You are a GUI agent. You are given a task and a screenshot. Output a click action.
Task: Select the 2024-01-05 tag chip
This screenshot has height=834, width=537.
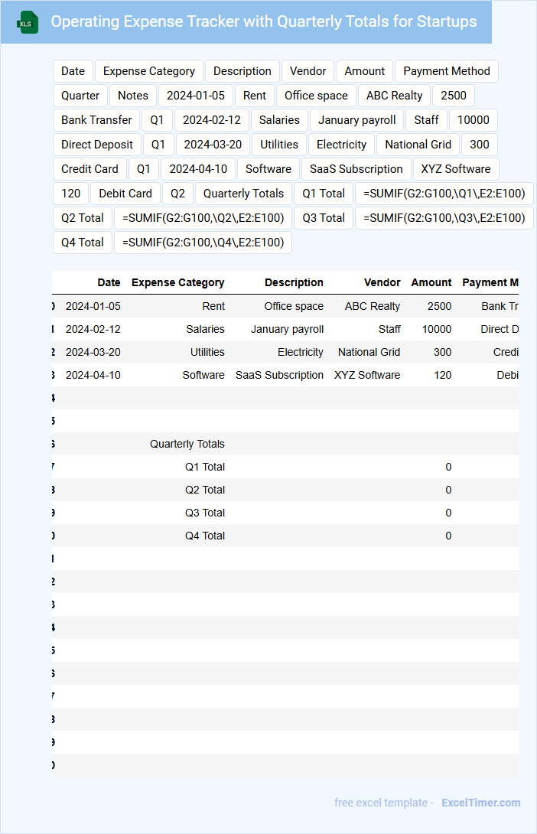(196, 96)
